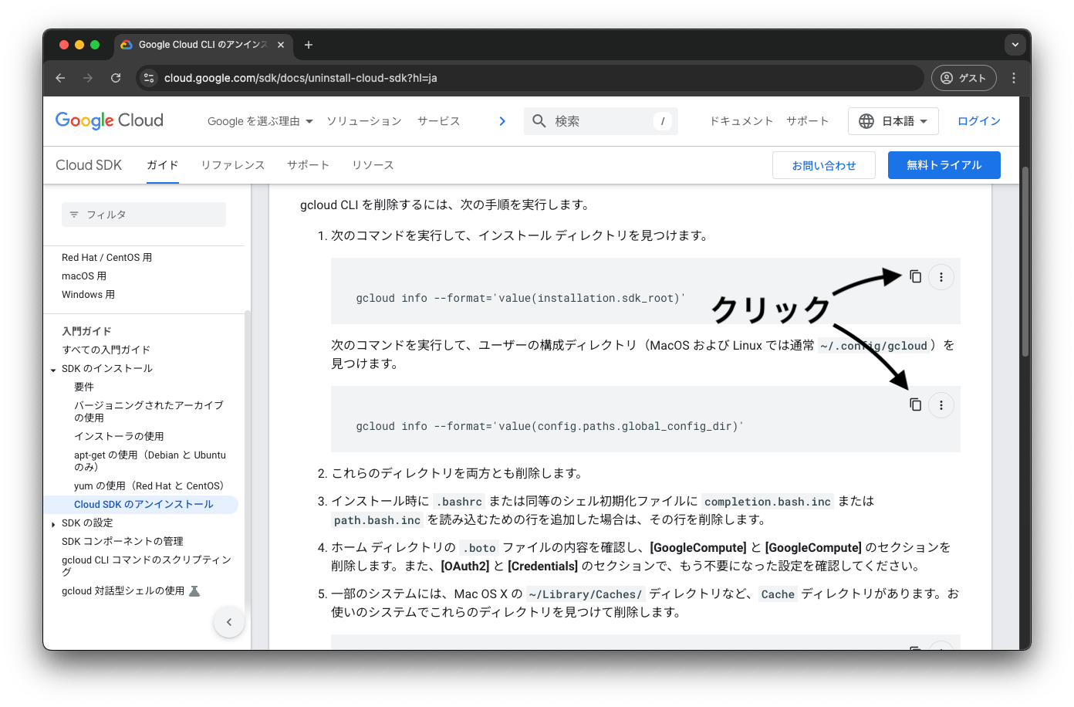Click the search magnifier icon

(539, 121)
